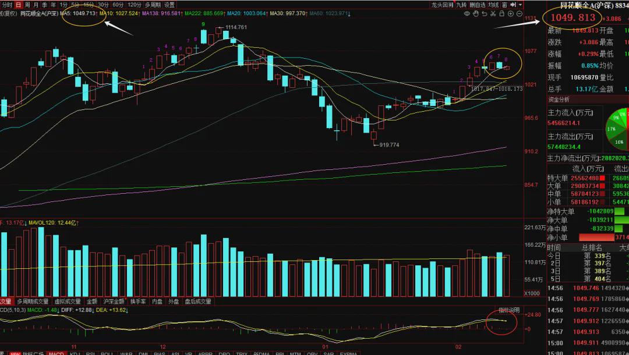Viewport: 629px width, 355px height.
Task: Select RSI indicator tab
Action: [x=91, y=353]
